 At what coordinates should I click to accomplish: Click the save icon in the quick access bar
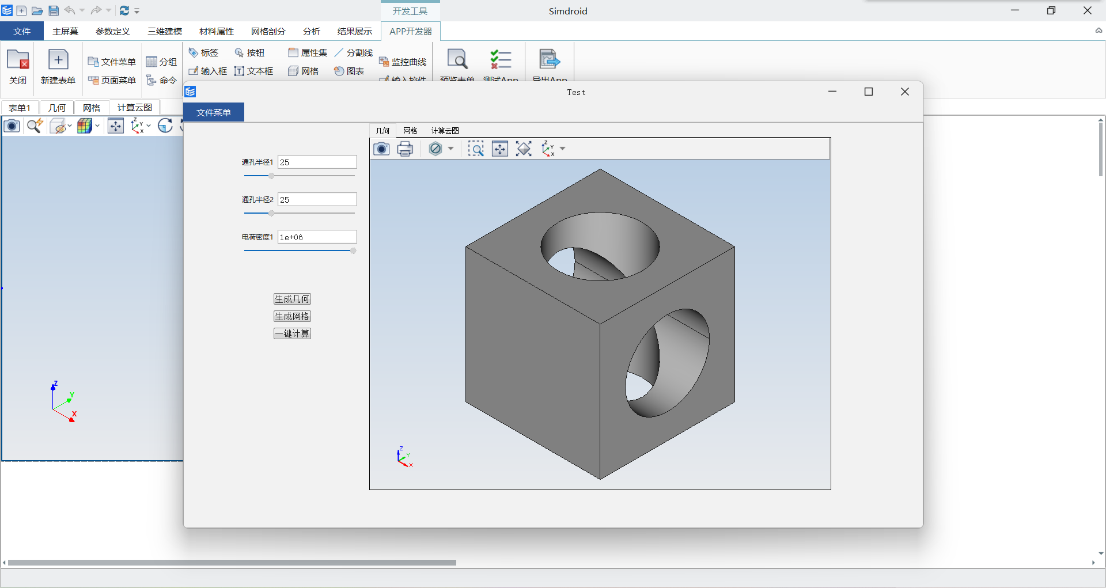coord(54,10)
